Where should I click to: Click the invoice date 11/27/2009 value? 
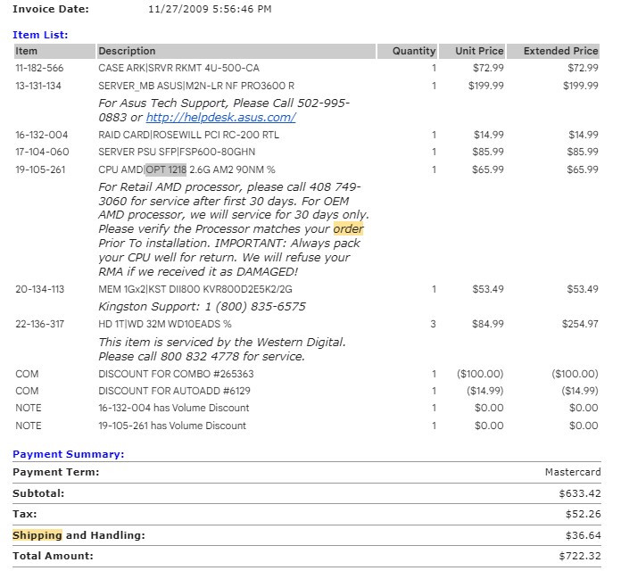[x=210, y=10]
